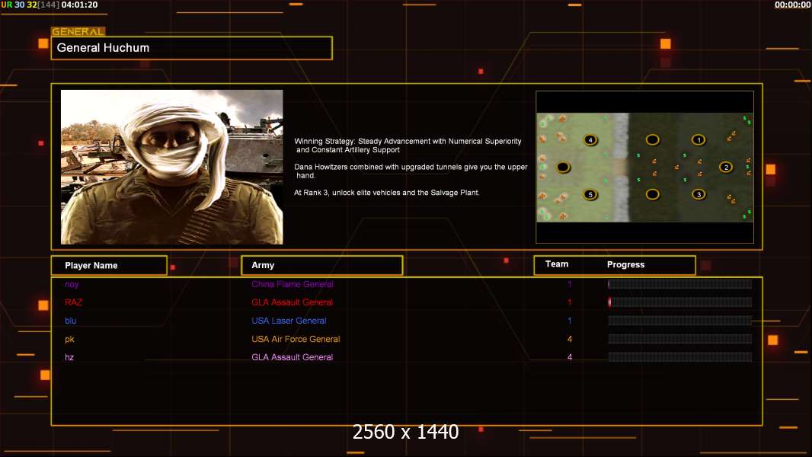Select player hz in the list
This screenshot has height=457, width=812.
point(69,357)
